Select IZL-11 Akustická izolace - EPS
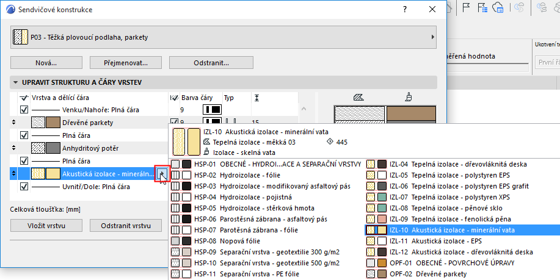Image resolution: width=560 pixels, height=280 pixels. tap(462, 241)
